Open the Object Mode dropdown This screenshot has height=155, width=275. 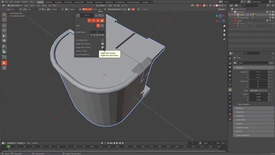click(x=15, y=6)
